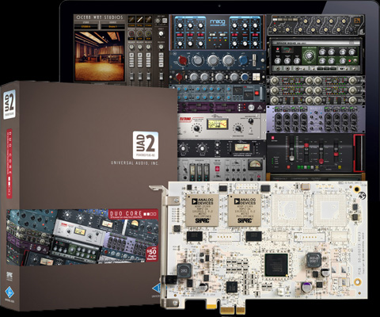Image resolution: width=380 pixels, height=317 pixels.
Task: Adjust the first fader in Ocean Way Studios
Action: point(131,76)
